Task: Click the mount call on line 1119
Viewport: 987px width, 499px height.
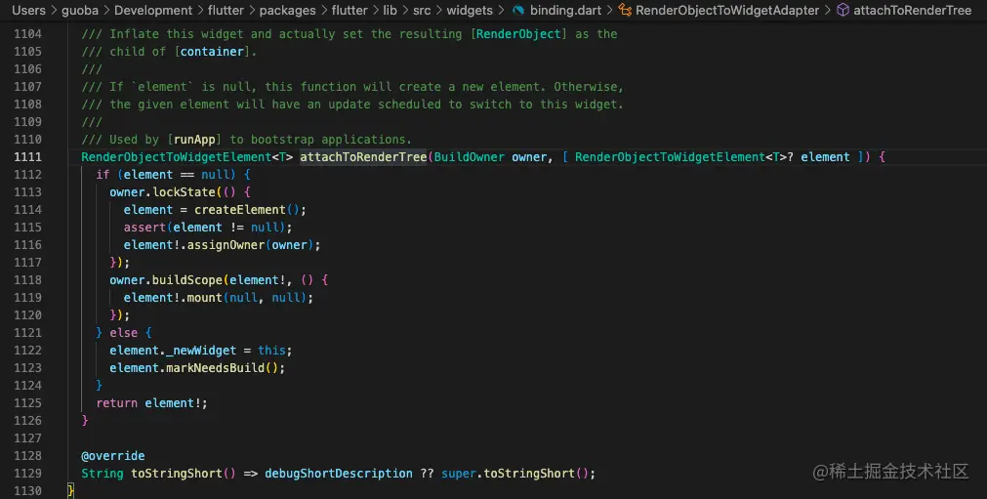Action: pyautogui.click(x=205, y=298)
